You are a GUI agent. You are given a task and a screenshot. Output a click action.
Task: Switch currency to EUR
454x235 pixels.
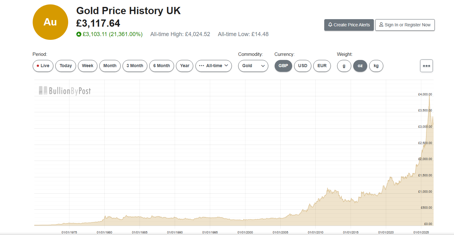tap(322, 66)
